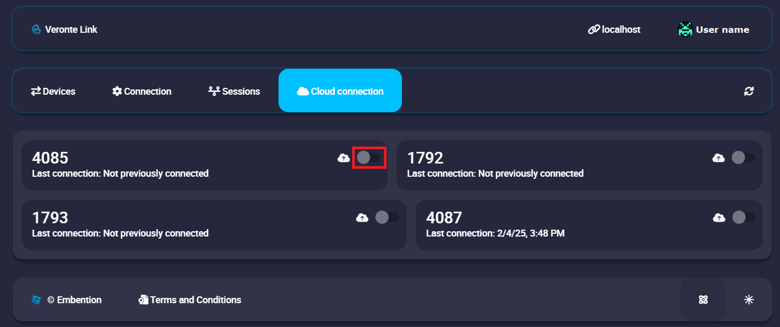
Task: Click the cloud upload icon for device 1793
Action: (362, 217)
